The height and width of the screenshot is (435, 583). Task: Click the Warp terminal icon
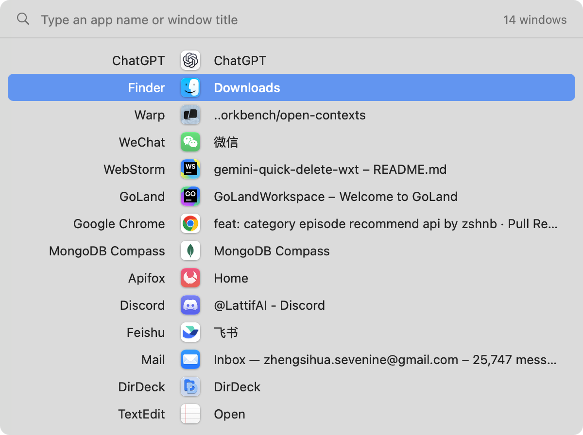pos(190,115)
